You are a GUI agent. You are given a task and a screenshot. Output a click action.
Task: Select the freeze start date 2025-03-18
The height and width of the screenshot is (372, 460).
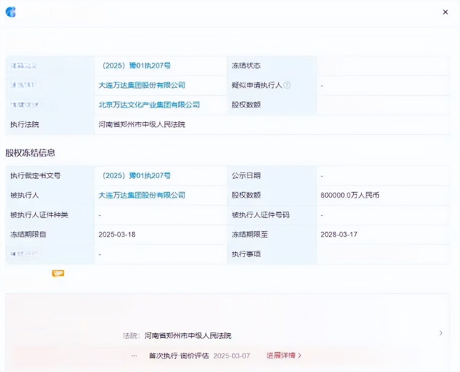coord(117,234)
